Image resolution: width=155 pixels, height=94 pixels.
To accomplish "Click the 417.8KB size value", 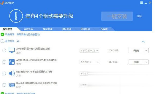I will coord(113,62).
